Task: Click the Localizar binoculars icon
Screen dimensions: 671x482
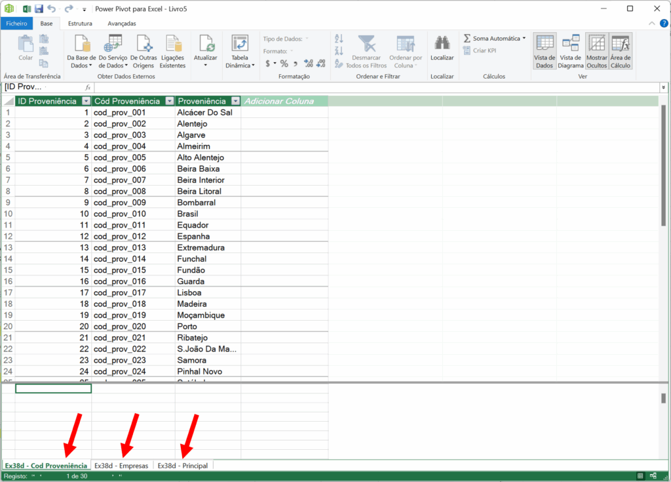Action: click(x=442, y=44)
